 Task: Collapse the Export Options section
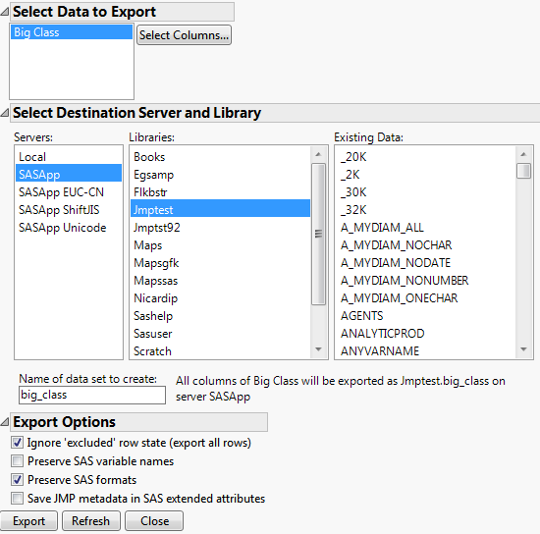point(5,422)
